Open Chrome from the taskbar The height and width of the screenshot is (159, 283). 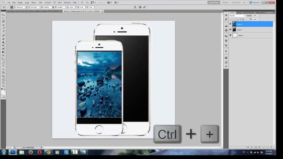[48, 152]
